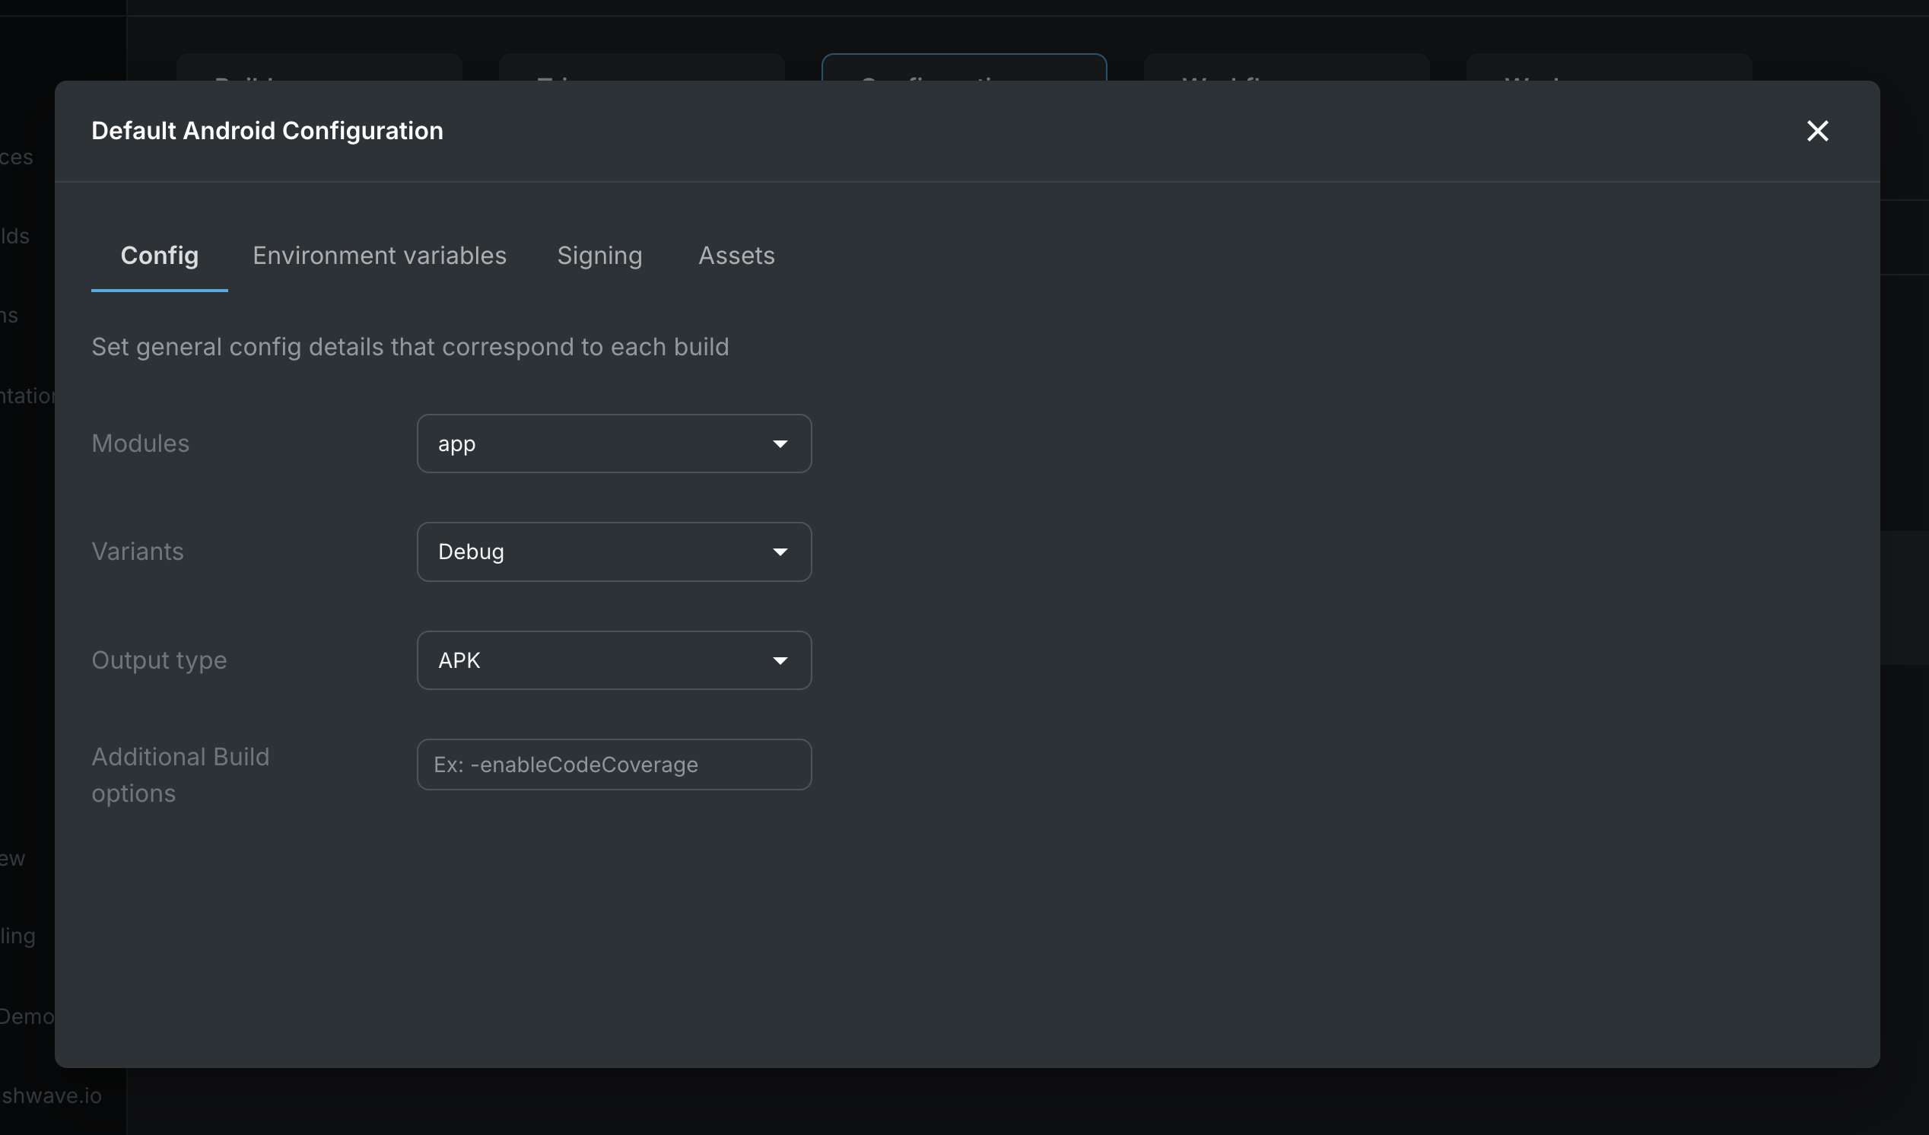Switch to the Signing tab

(600, 256)
